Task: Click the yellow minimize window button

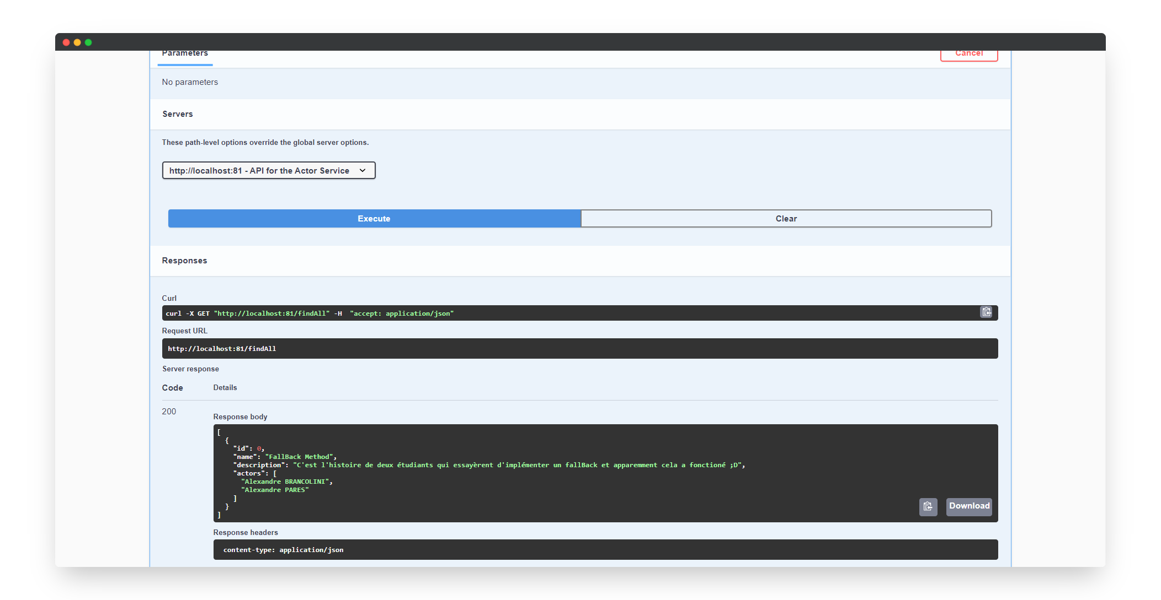Action: pos(77,42)
